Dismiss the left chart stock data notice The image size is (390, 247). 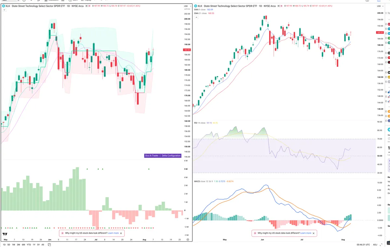121,233
